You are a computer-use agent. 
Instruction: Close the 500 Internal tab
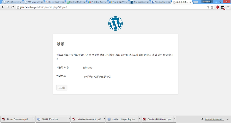[42, 2]
